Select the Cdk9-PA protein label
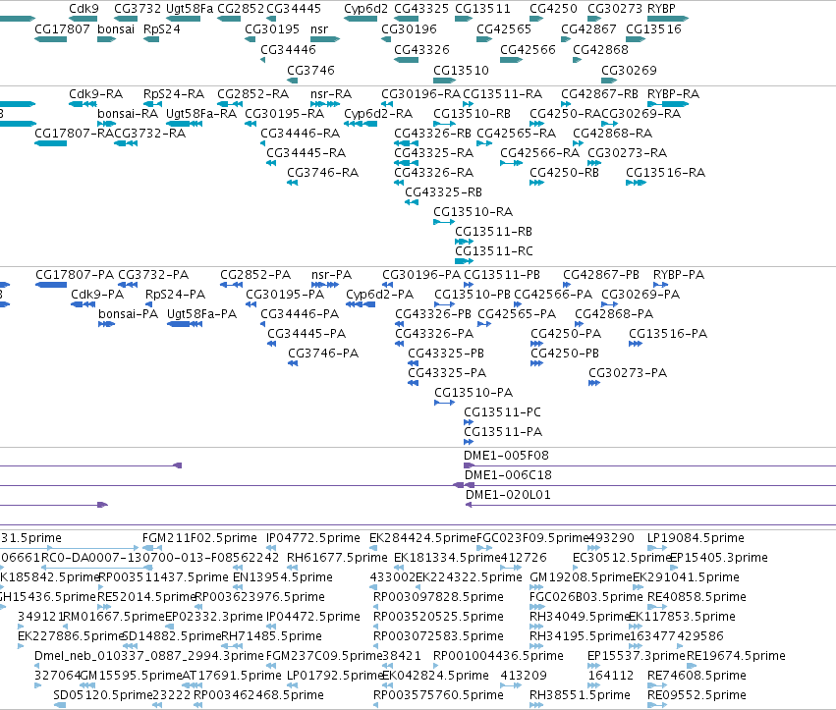The height and width of the screenshot is (710, 836). click(97, 295)
